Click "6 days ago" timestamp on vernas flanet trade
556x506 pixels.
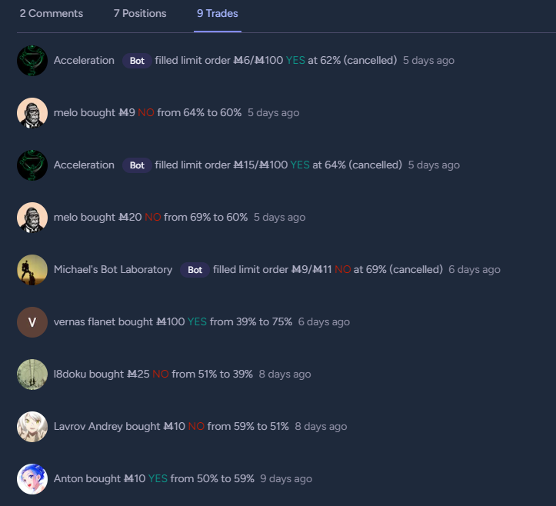pos(324,321)
